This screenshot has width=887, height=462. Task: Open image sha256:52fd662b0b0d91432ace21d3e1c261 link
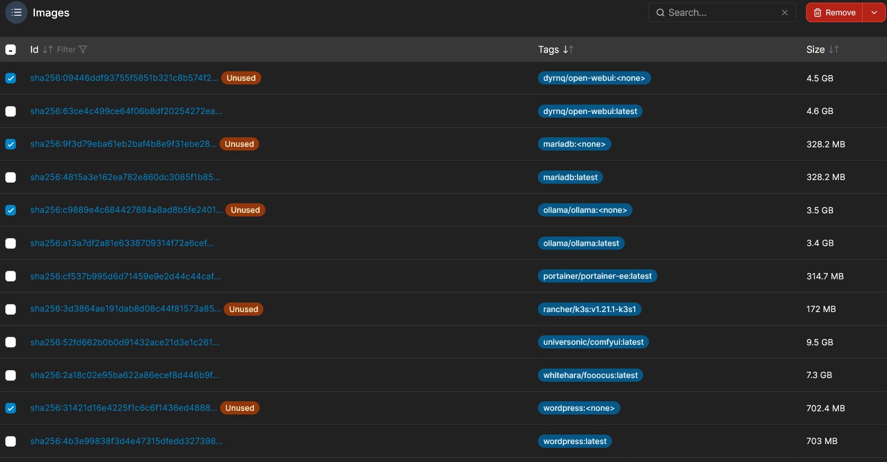click(x=125, y=342)
